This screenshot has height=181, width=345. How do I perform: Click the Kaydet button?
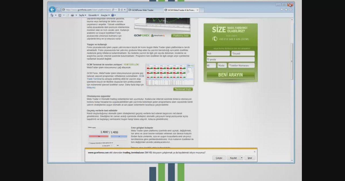tap(233, 158)
